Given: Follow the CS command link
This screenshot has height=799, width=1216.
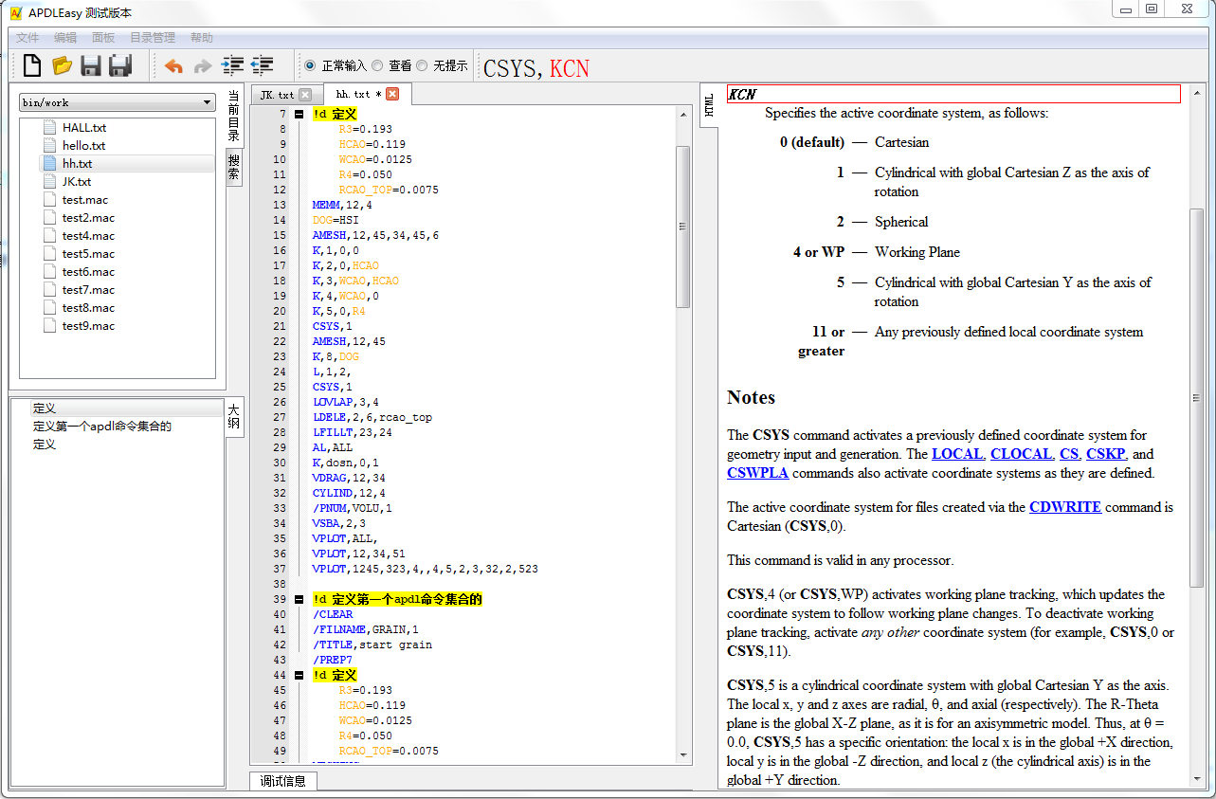Looking at the screenshot, I should point(1068,454).
